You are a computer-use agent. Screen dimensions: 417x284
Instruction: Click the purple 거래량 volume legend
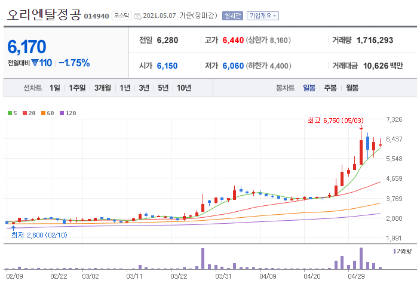click(403, 251)
